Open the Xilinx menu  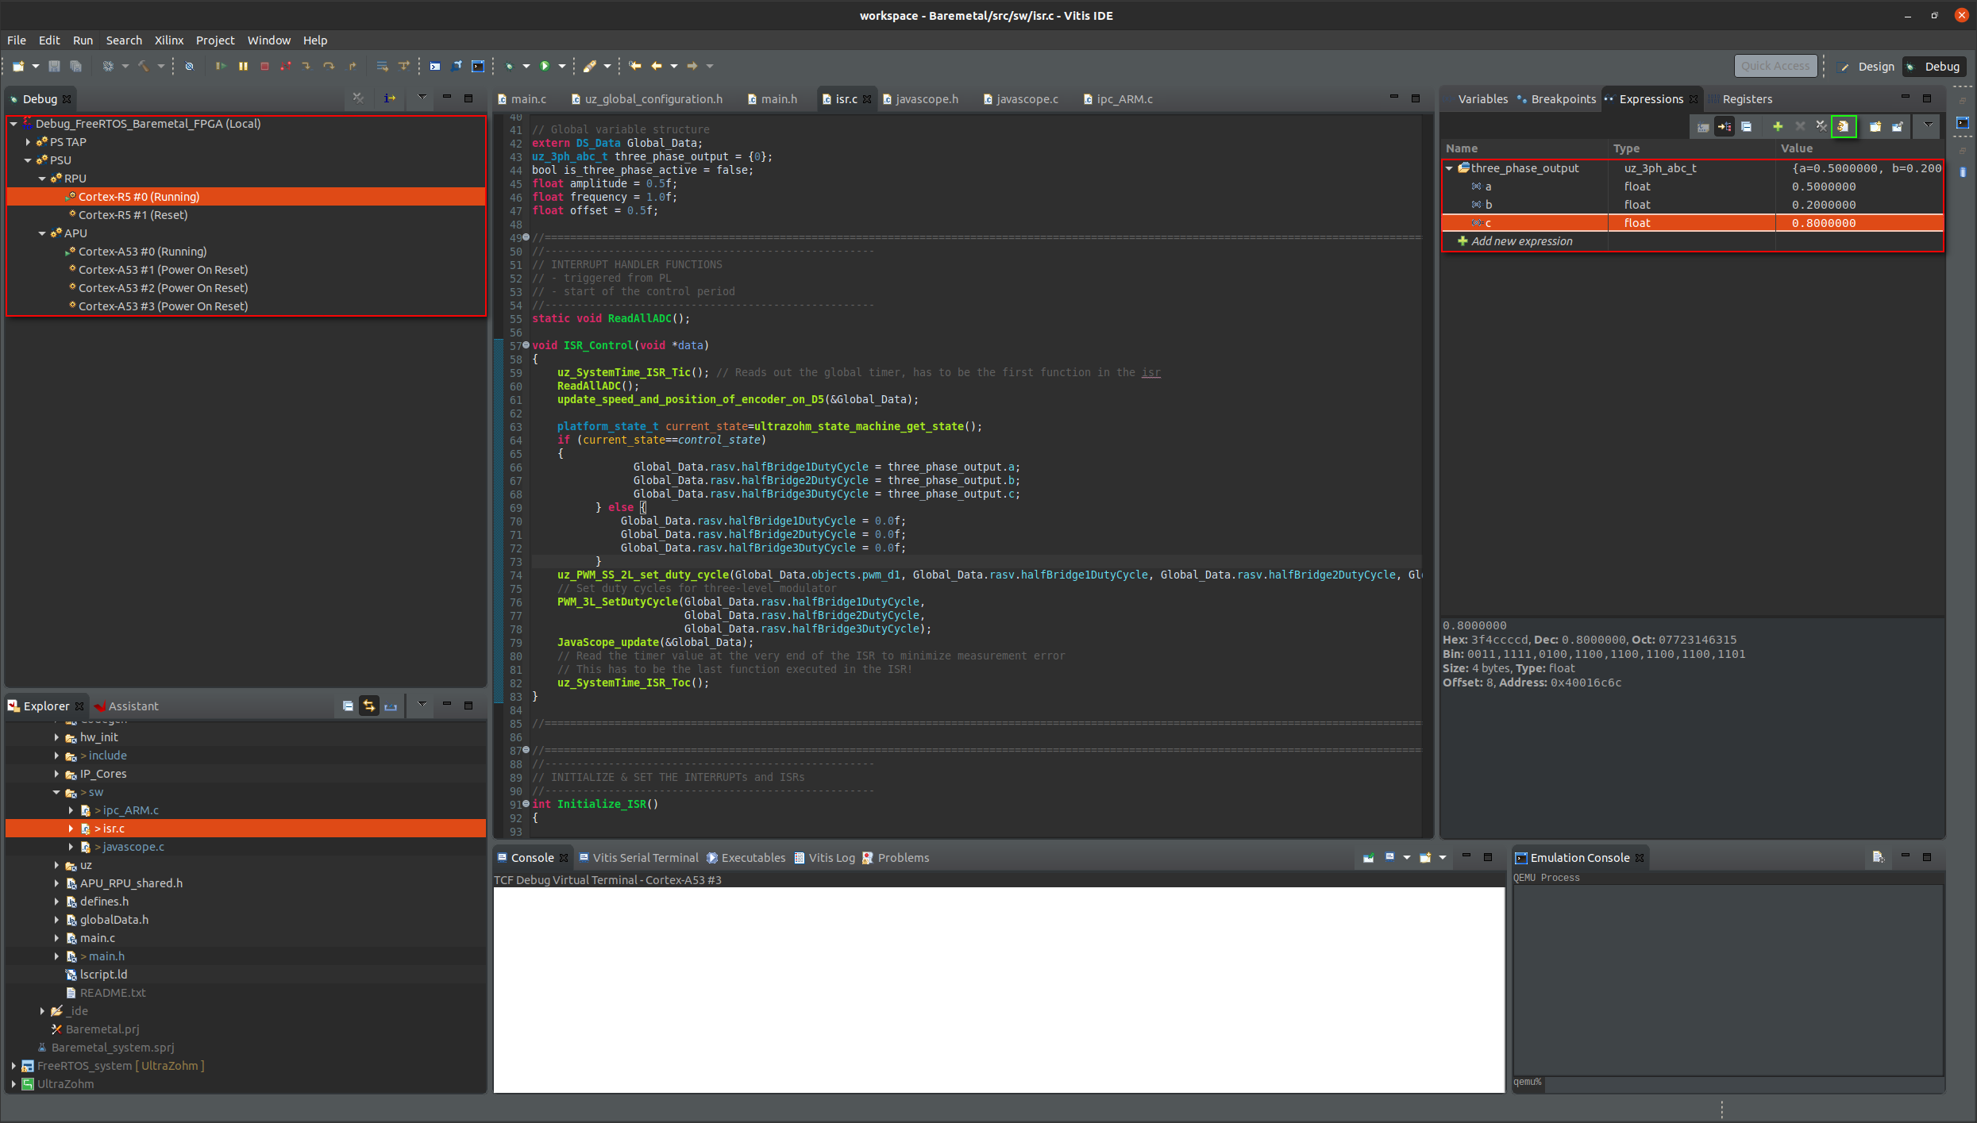168,40
